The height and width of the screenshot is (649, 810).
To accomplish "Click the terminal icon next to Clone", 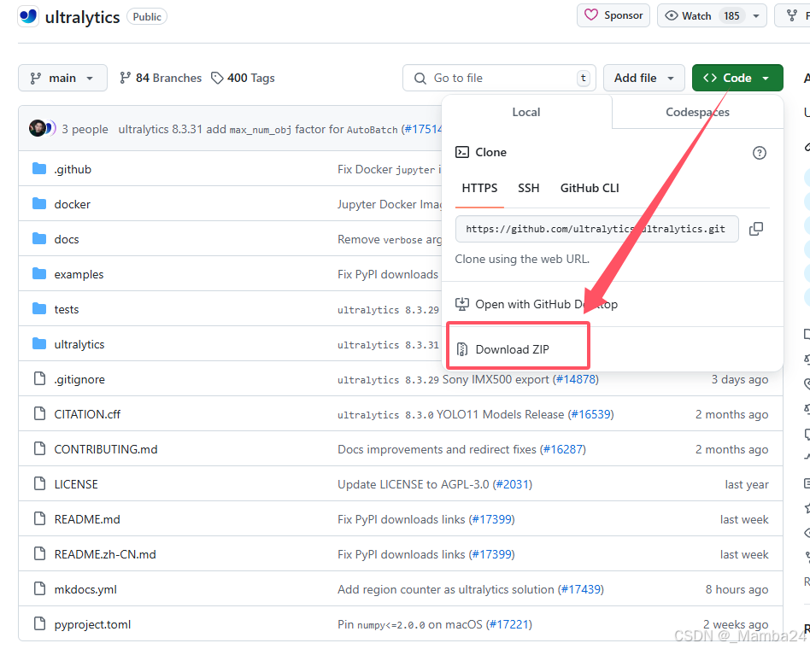I will [x=462, y=152].
